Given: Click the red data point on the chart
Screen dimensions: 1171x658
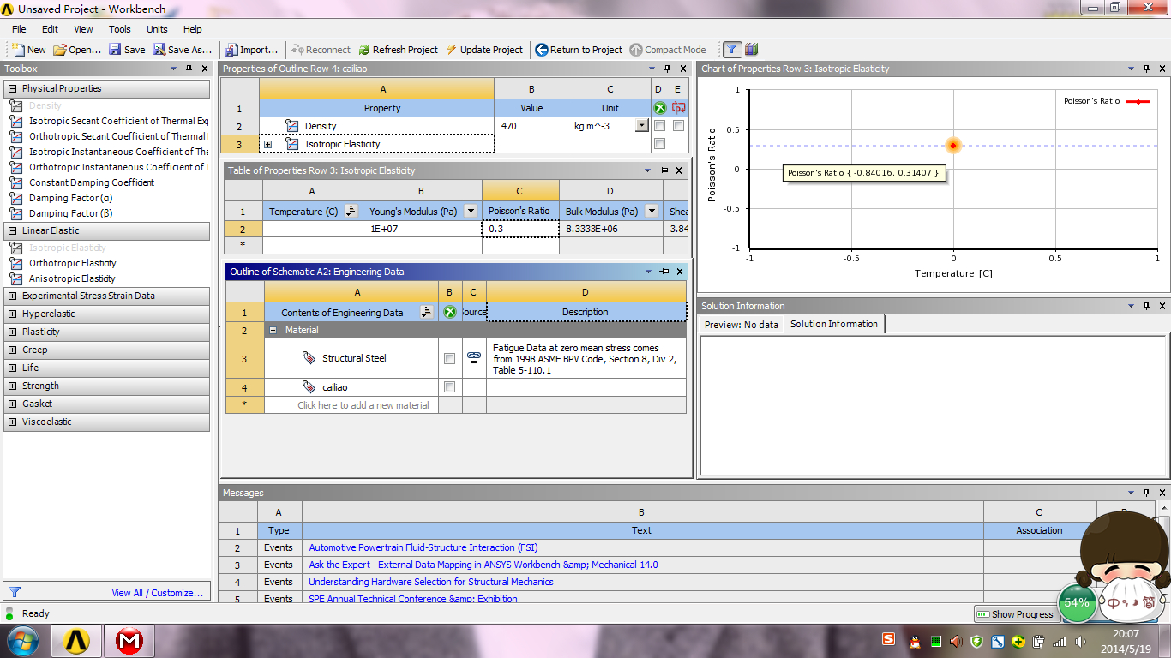Looking at the screenshot, I should 952,145.
